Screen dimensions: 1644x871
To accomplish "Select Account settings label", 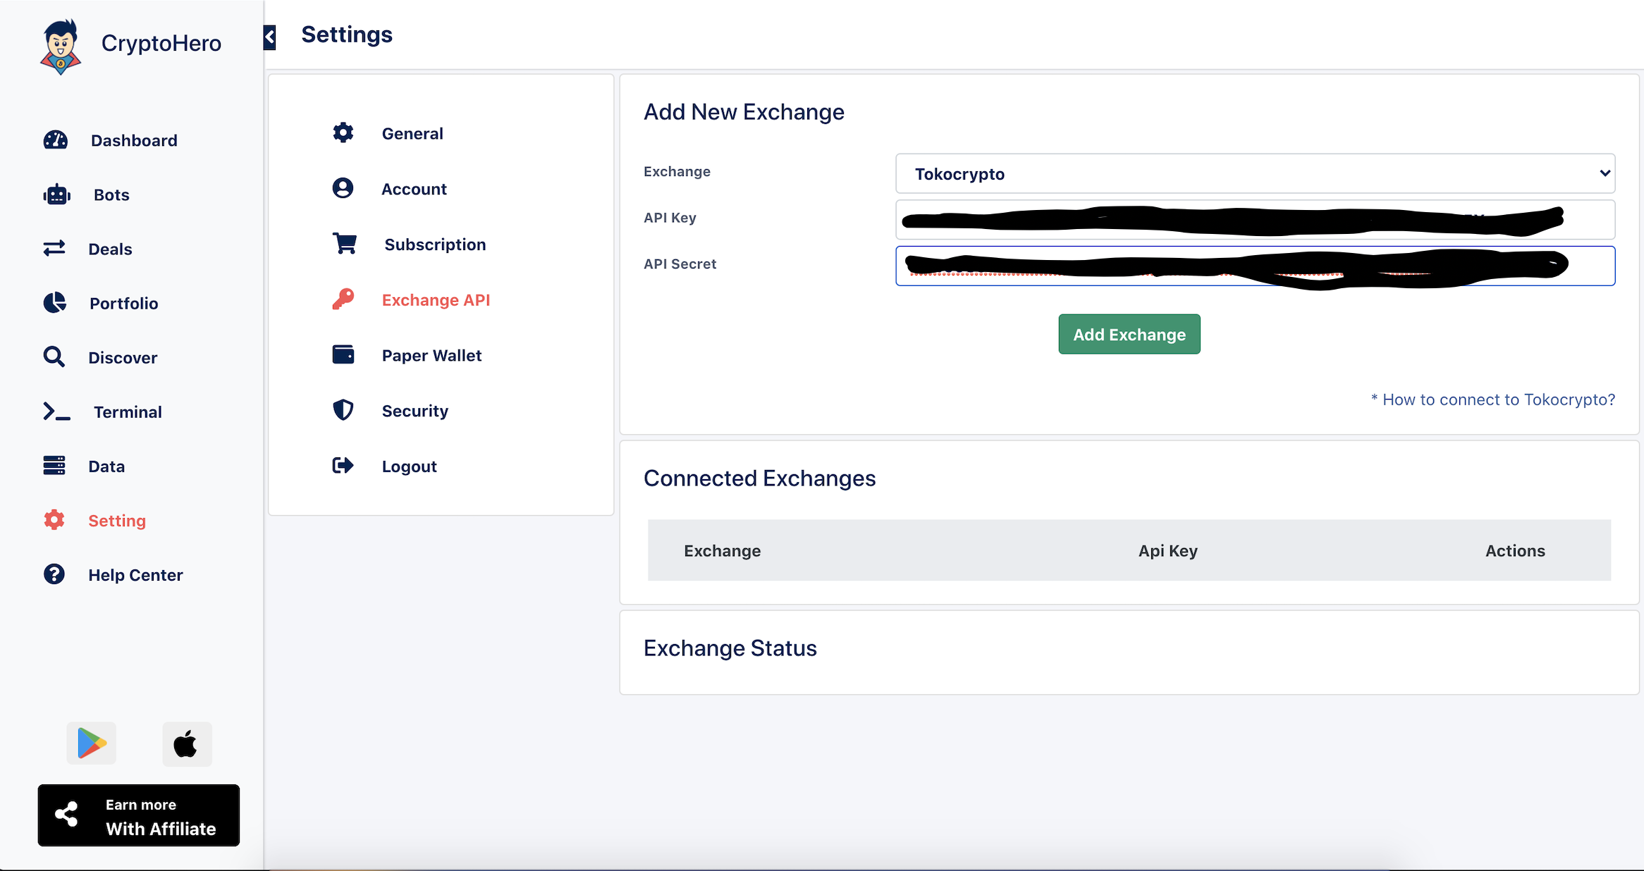I will click(x=414, y=189).
